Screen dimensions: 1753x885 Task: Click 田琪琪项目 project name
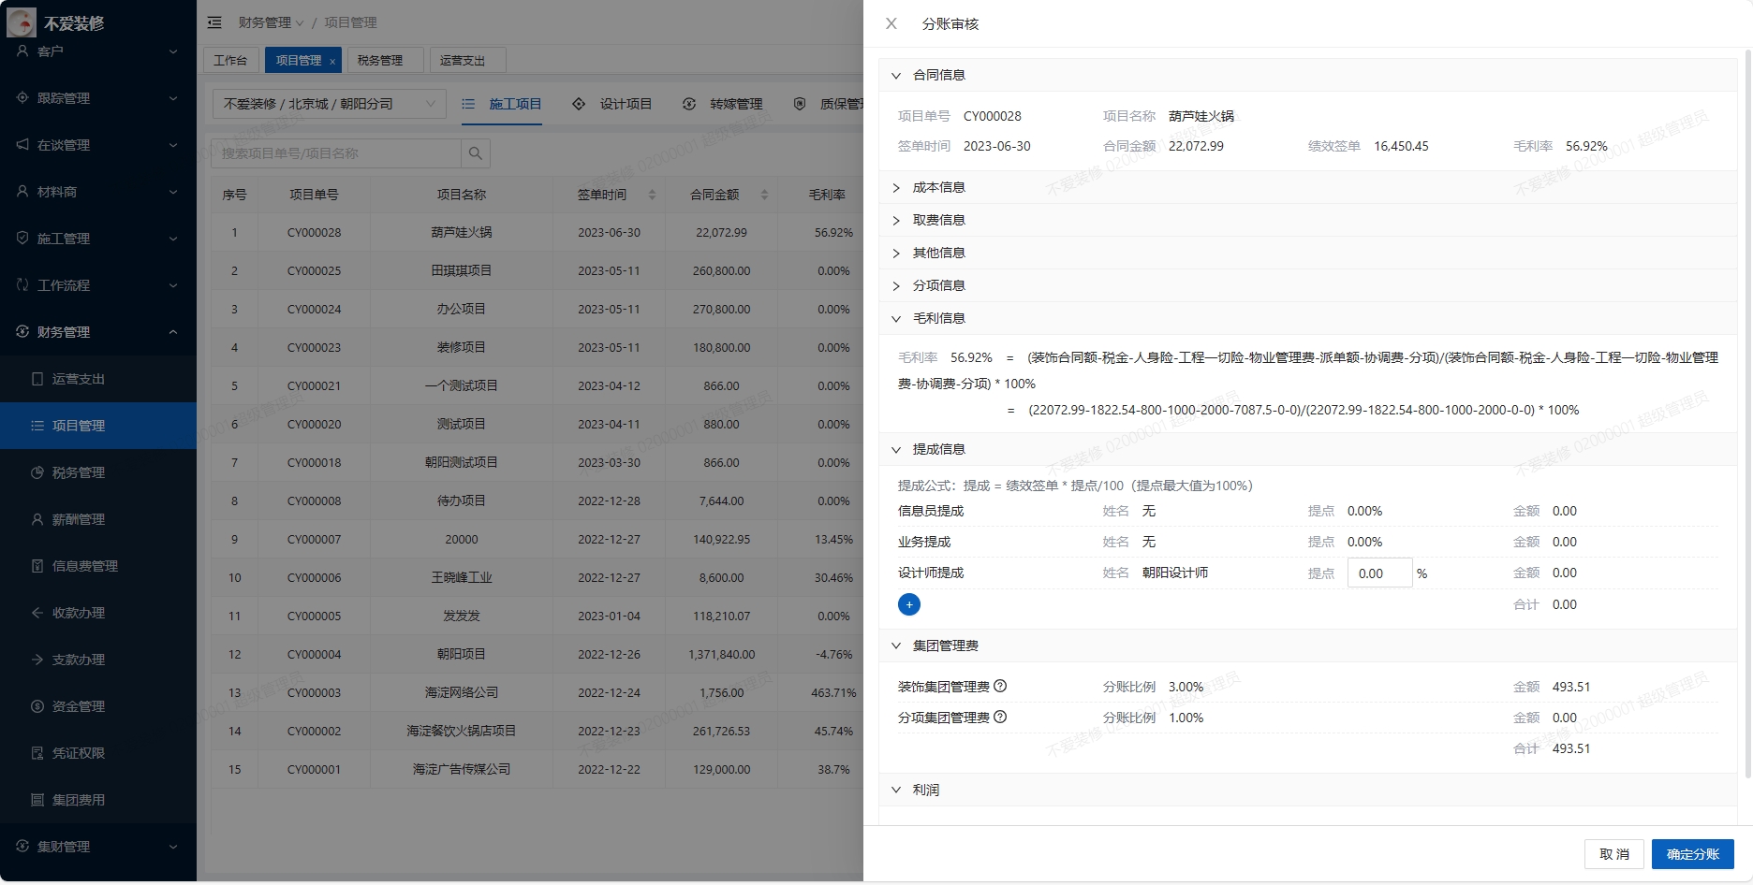tap(462, 270)
